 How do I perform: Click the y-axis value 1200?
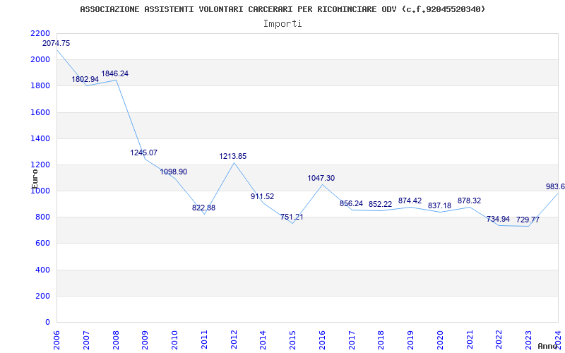coord(40,165)
